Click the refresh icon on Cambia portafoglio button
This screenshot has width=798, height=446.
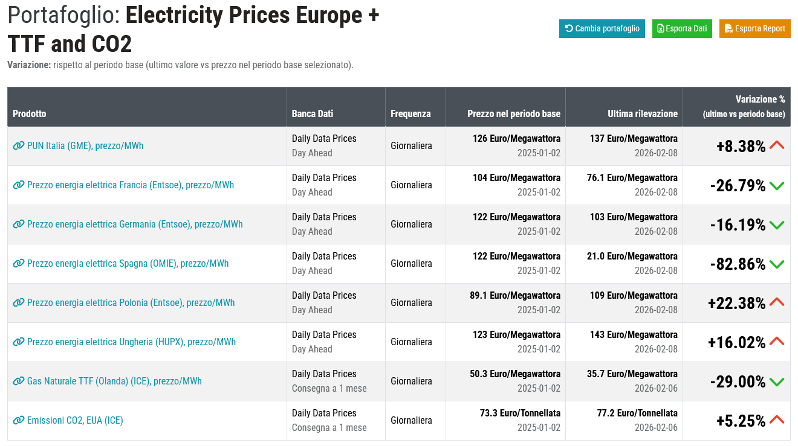tap(569, 28)
